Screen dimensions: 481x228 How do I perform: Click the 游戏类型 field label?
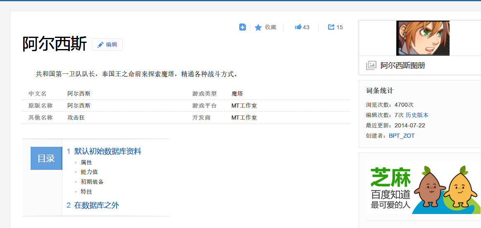coord(204,94)
